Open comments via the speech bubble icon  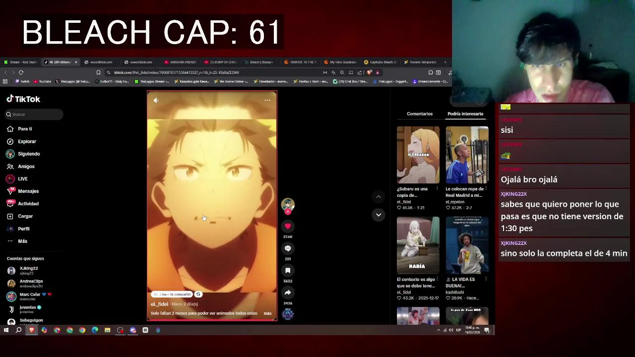click(x=288, y=248)
